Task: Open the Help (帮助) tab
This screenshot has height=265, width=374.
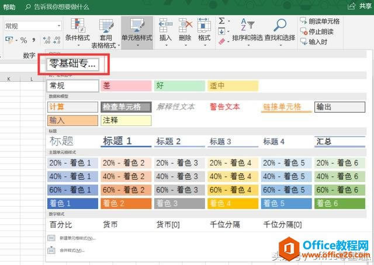Action: (x=9, y=6)
